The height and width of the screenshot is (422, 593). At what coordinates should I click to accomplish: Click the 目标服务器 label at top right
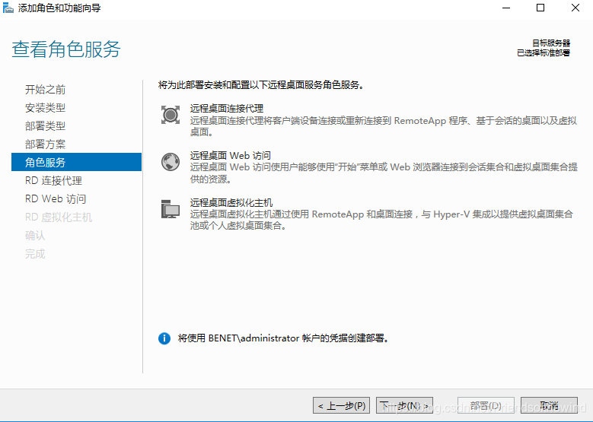551,43
